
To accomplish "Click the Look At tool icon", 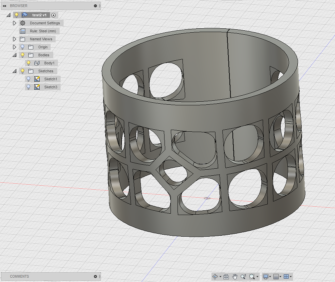I will pyautogui.click(x=226, y=276).
